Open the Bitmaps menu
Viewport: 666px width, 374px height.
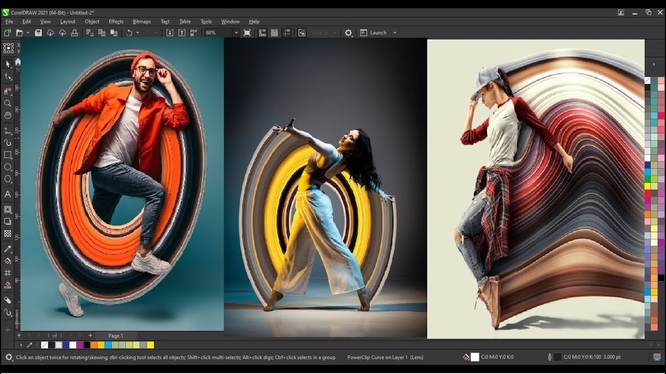coord(142,21)
